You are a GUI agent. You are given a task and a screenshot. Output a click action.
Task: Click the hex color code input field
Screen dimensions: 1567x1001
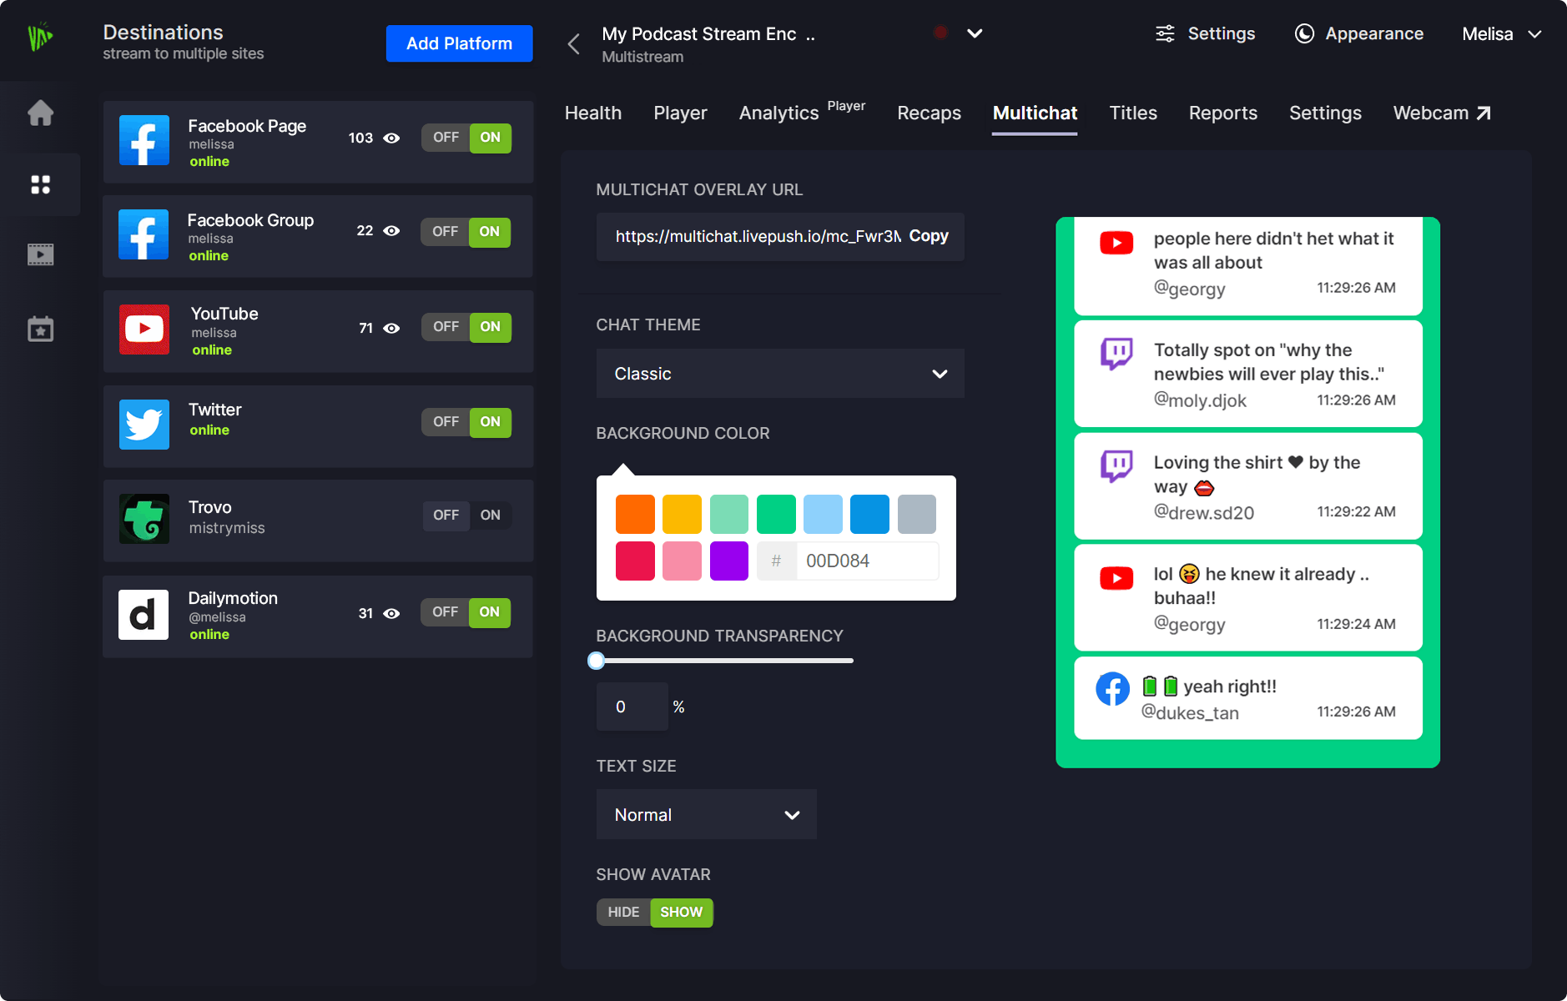tap(866, 561)
